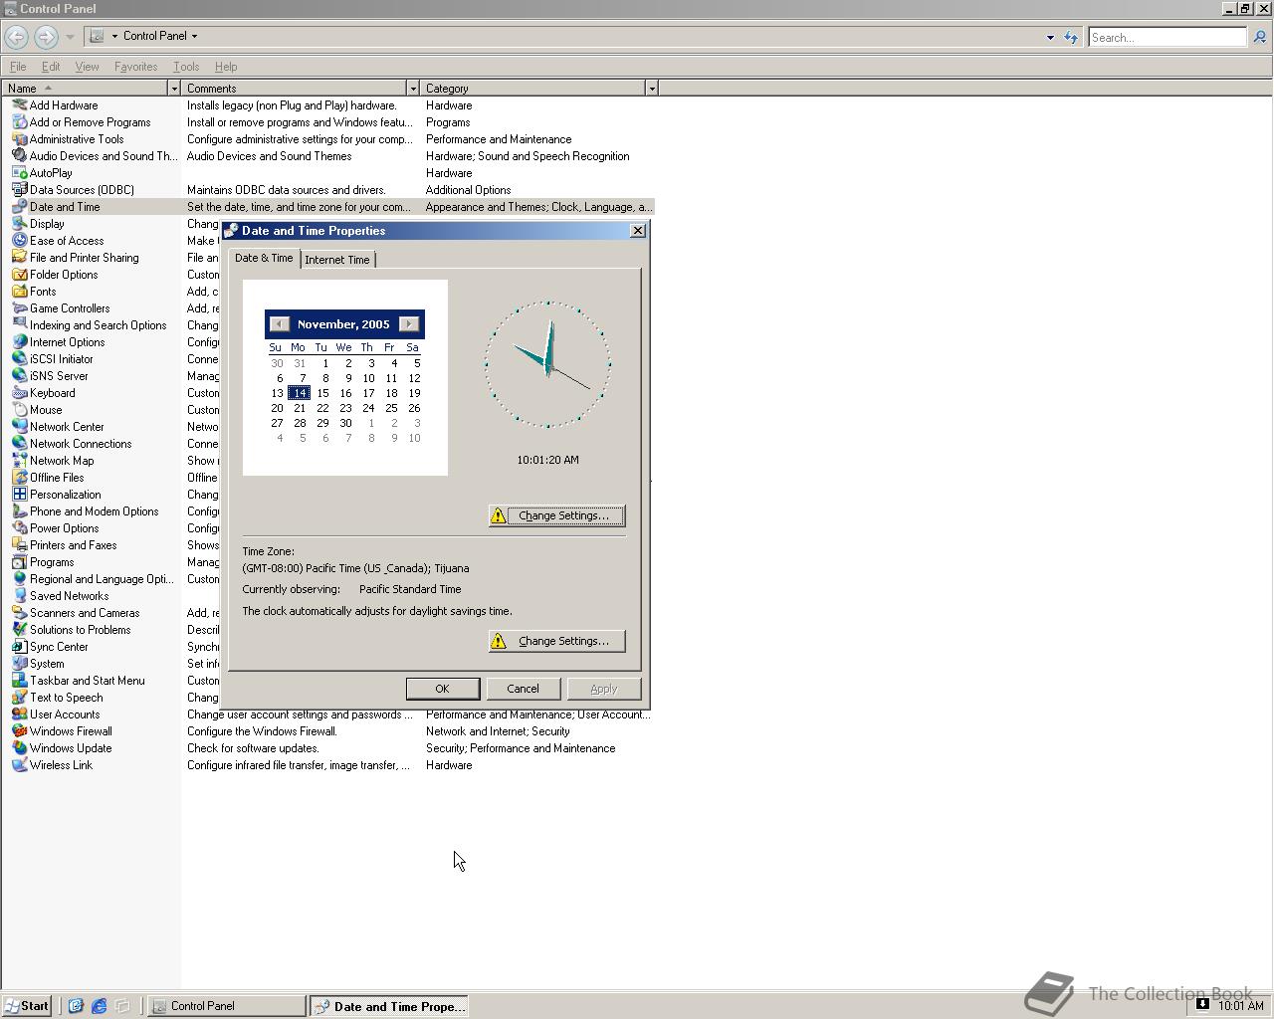The image size is (1274, 1019).
Task: Open Ease of Access icon
Action: point(19,241)
